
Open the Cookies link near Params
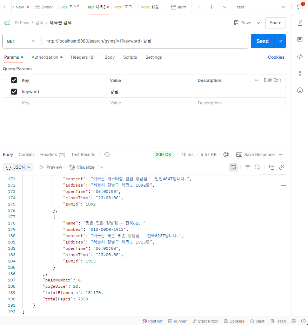[276, 57]
